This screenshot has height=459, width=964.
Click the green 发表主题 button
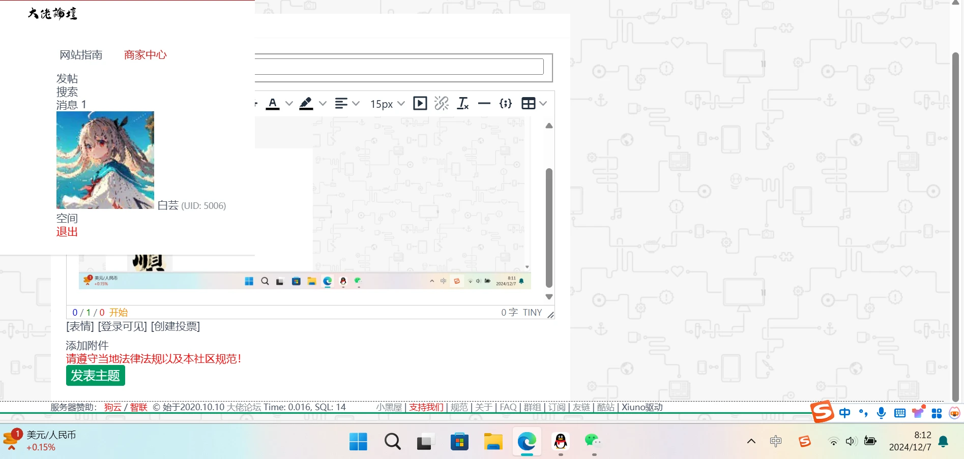point(95,376)
